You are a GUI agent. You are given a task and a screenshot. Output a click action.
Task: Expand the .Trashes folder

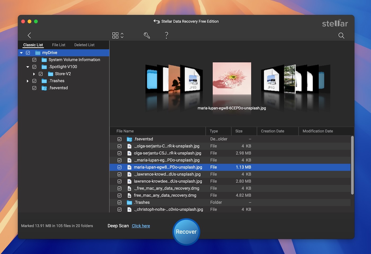point(28,81)
